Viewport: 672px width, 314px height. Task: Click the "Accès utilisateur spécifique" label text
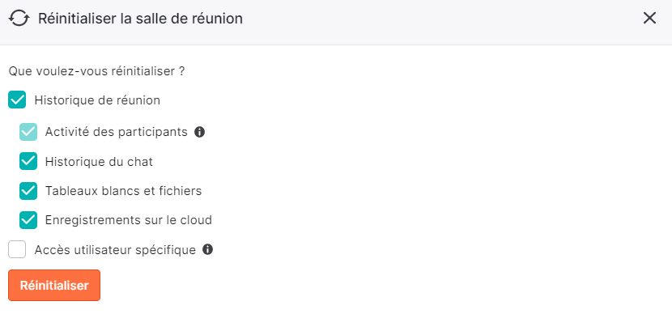point(115,250)
